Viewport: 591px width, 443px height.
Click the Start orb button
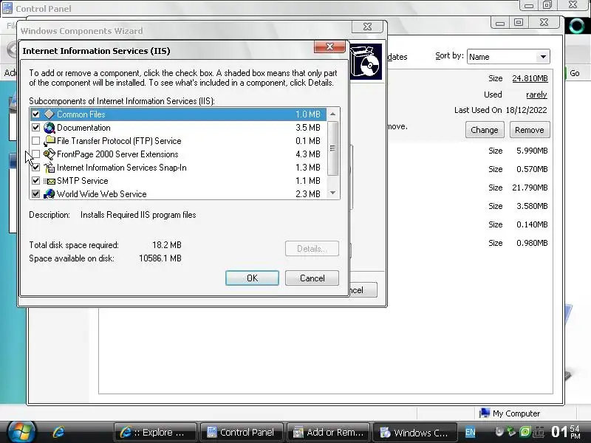coord(21,432)
